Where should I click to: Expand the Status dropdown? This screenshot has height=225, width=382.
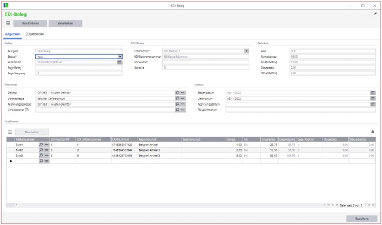[x=120, y=57]
